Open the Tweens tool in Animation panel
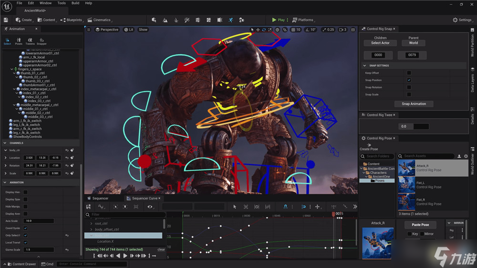Screen dimensions: 477x268 [30, 41]
